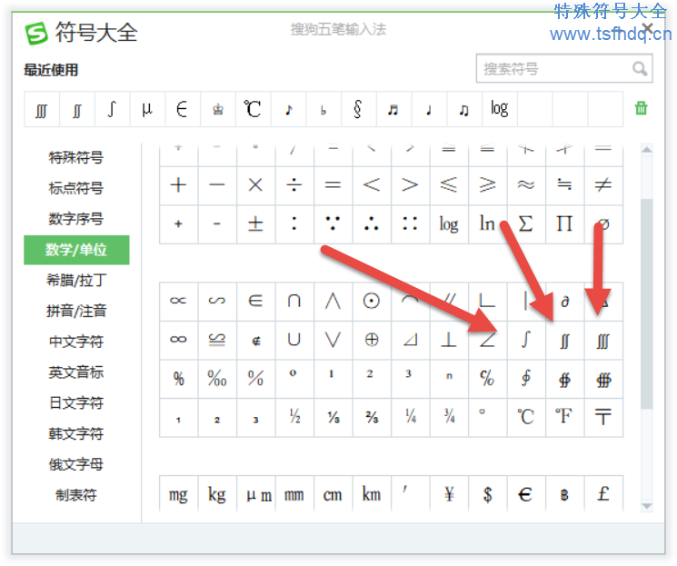Viewport: 677px width, 566px height.
Task: Open the 标点符号 category
Action: click(x=76, y=188)
